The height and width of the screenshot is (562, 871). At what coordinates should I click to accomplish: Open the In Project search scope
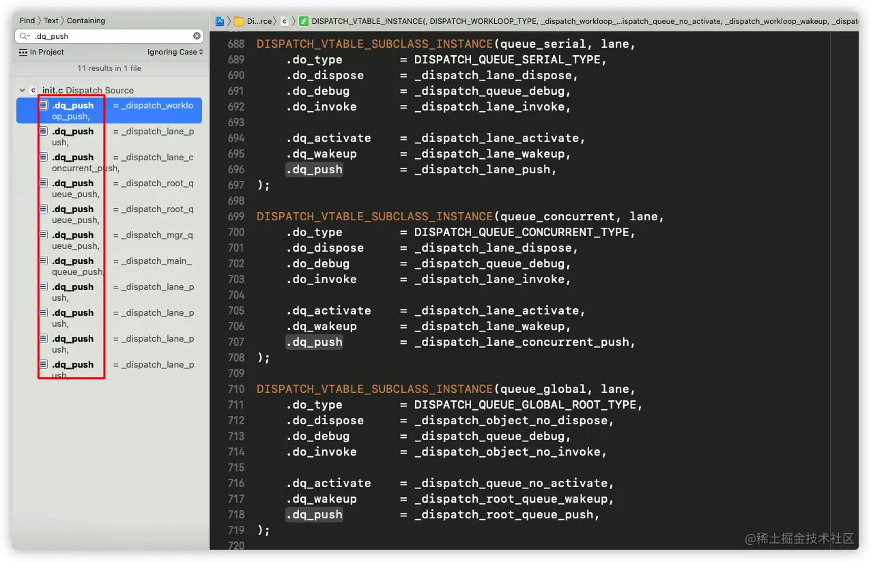coord(42,52)
